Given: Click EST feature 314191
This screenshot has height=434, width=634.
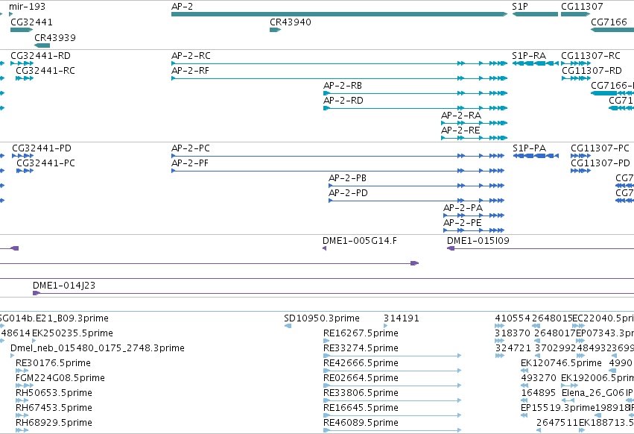Looking at the screenshot, I should (385, 326).
